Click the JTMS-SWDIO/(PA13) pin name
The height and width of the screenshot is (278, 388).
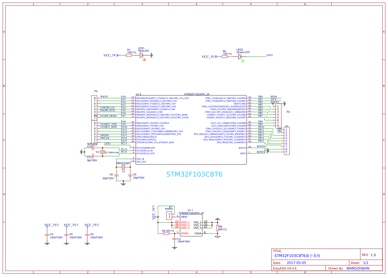(147, 137)
